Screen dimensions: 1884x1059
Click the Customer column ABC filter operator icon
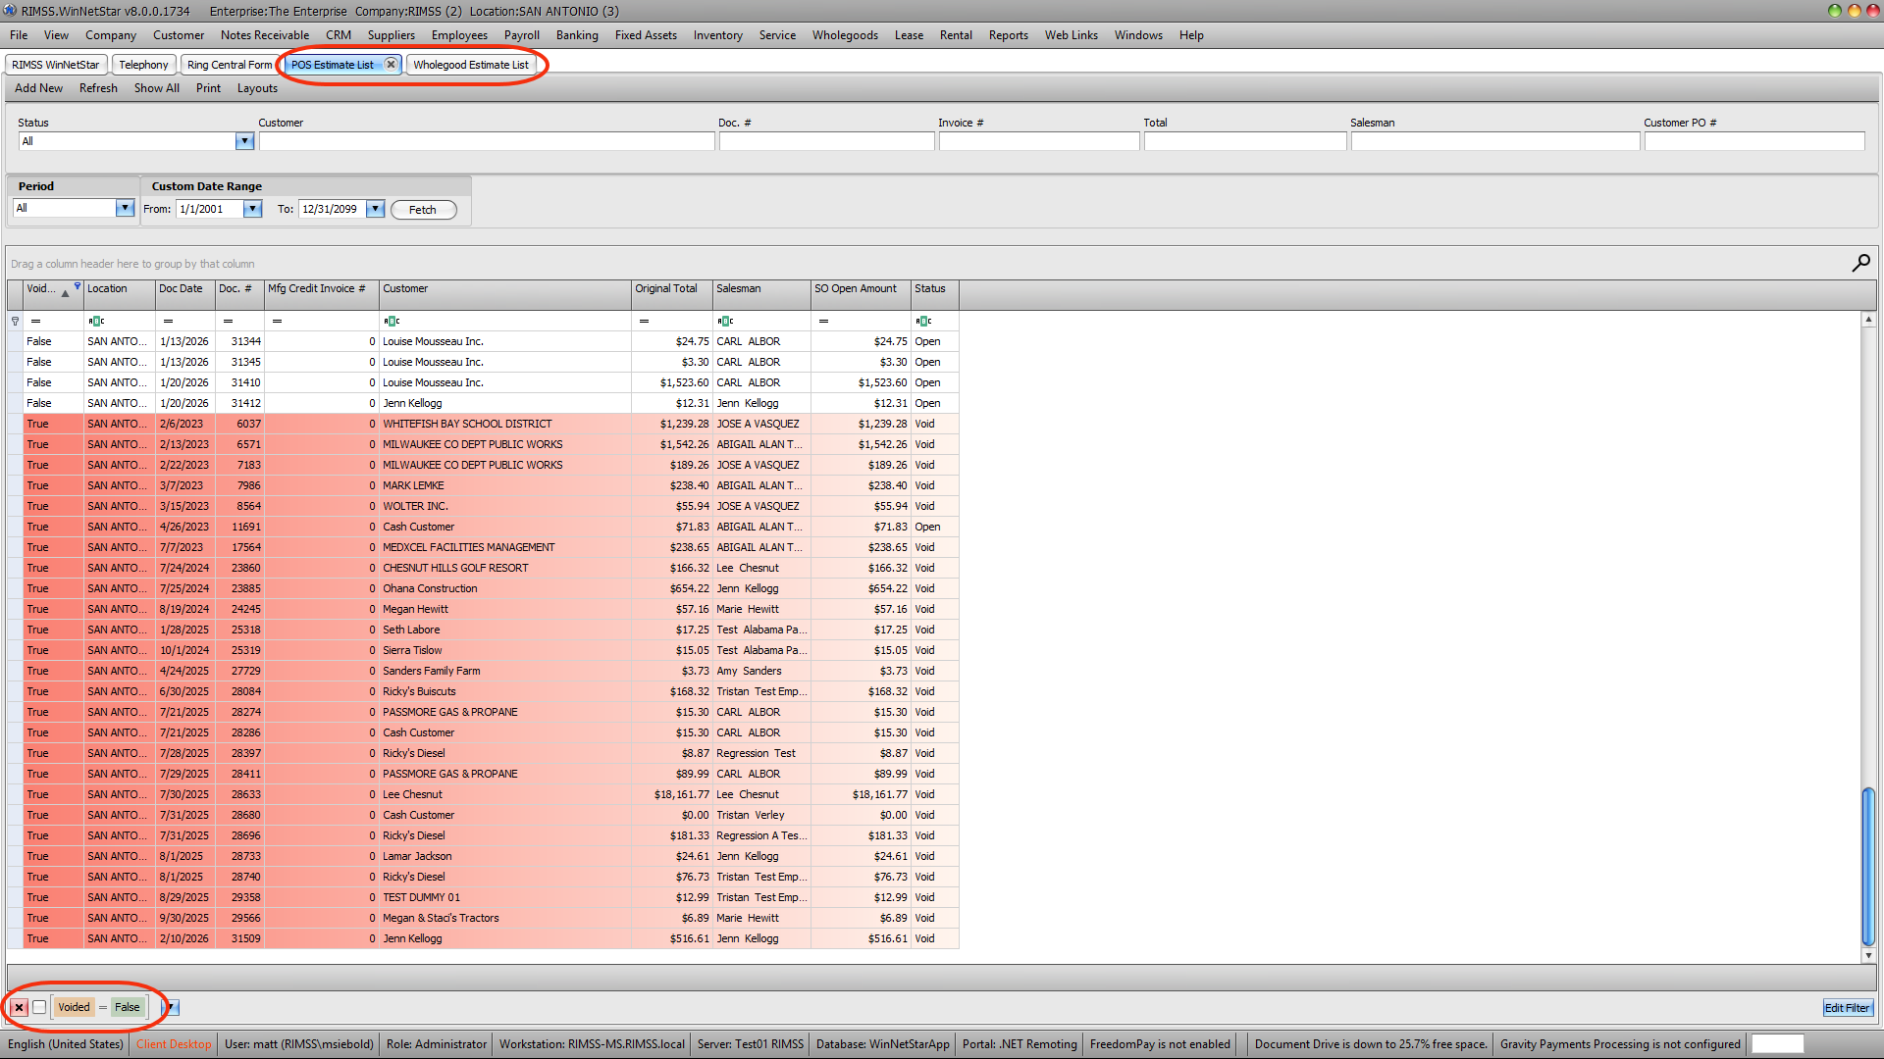[x=392, y=321]
